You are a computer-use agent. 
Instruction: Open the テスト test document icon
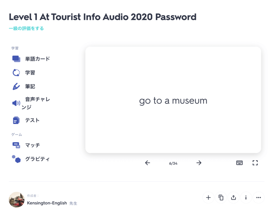point(16,120)
